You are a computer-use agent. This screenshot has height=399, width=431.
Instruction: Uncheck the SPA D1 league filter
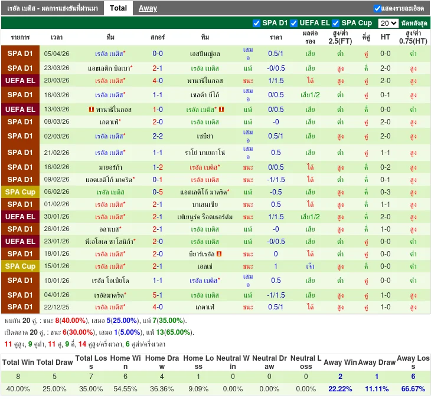[x=256, y=23]
